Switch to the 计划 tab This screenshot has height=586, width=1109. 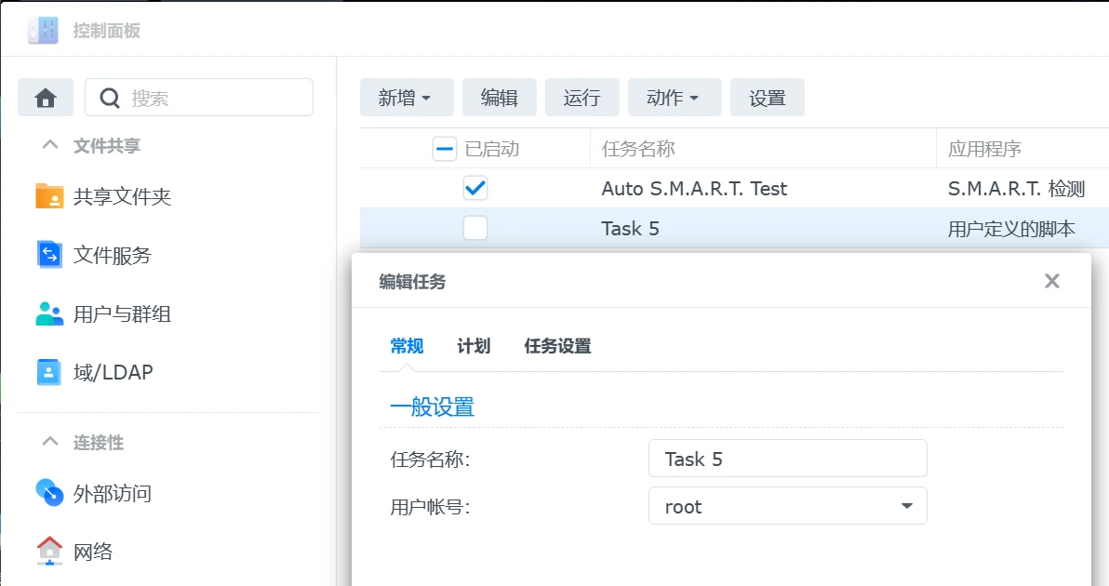[x=474, y=346]
